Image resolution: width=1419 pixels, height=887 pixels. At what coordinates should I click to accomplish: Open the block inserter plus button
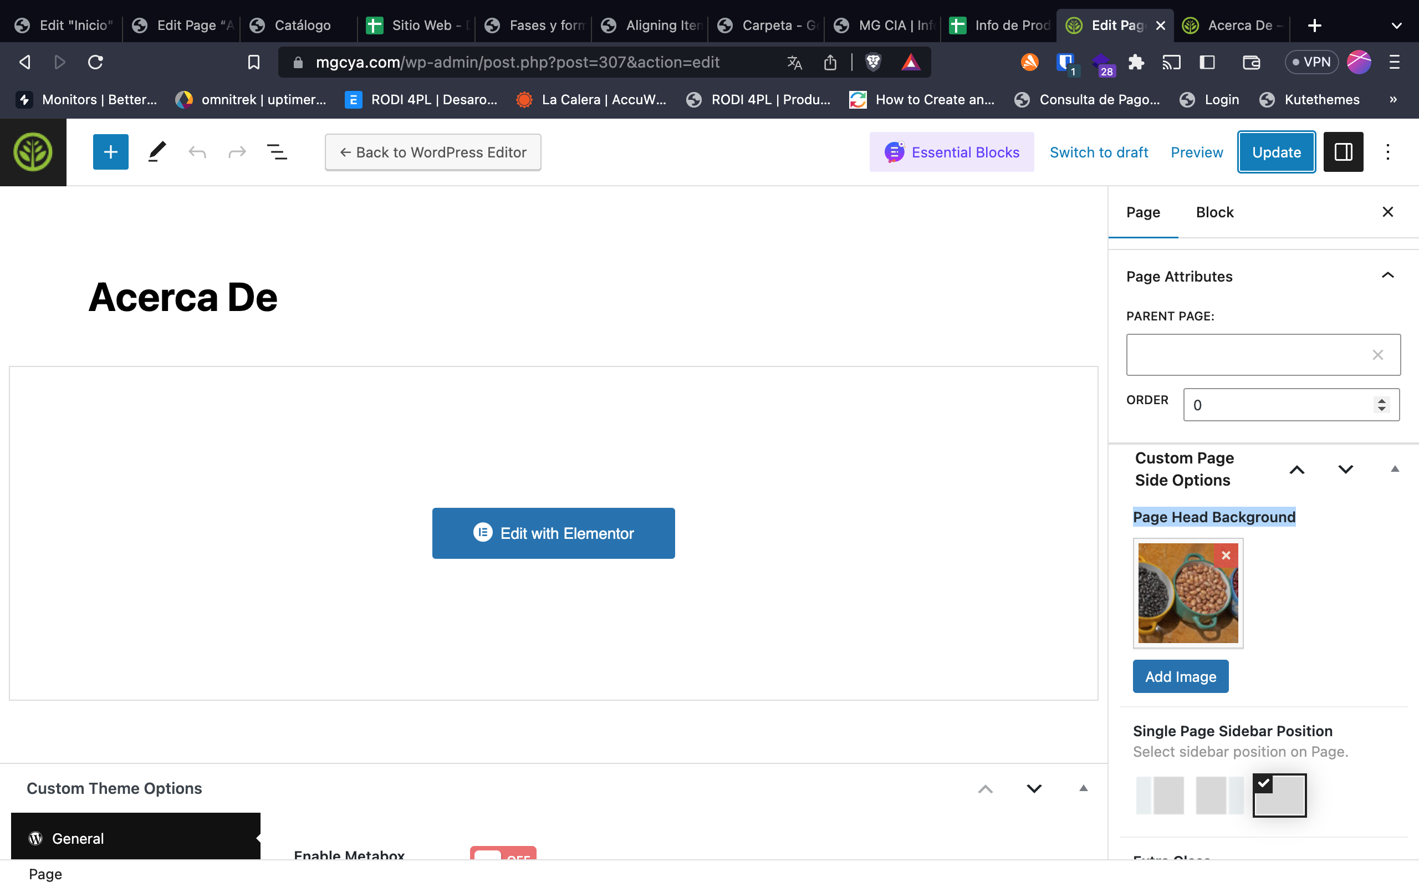click(110, 152)
